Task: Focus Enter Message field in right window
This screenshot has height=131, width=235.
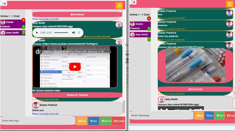Action: coord(162,116)
